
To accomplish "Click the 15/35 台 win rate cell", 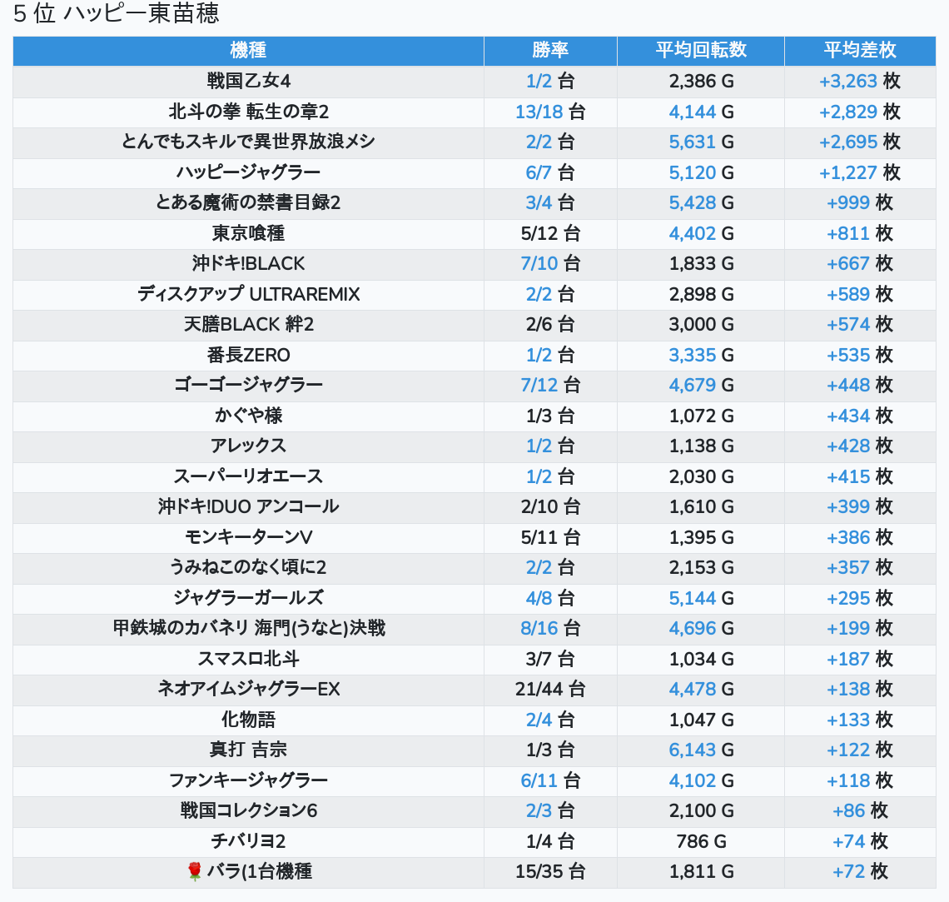I will [x=550, y=872].
